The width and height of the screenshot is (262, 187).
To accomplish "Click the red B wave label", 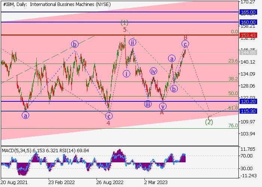I will click(185, 37).
